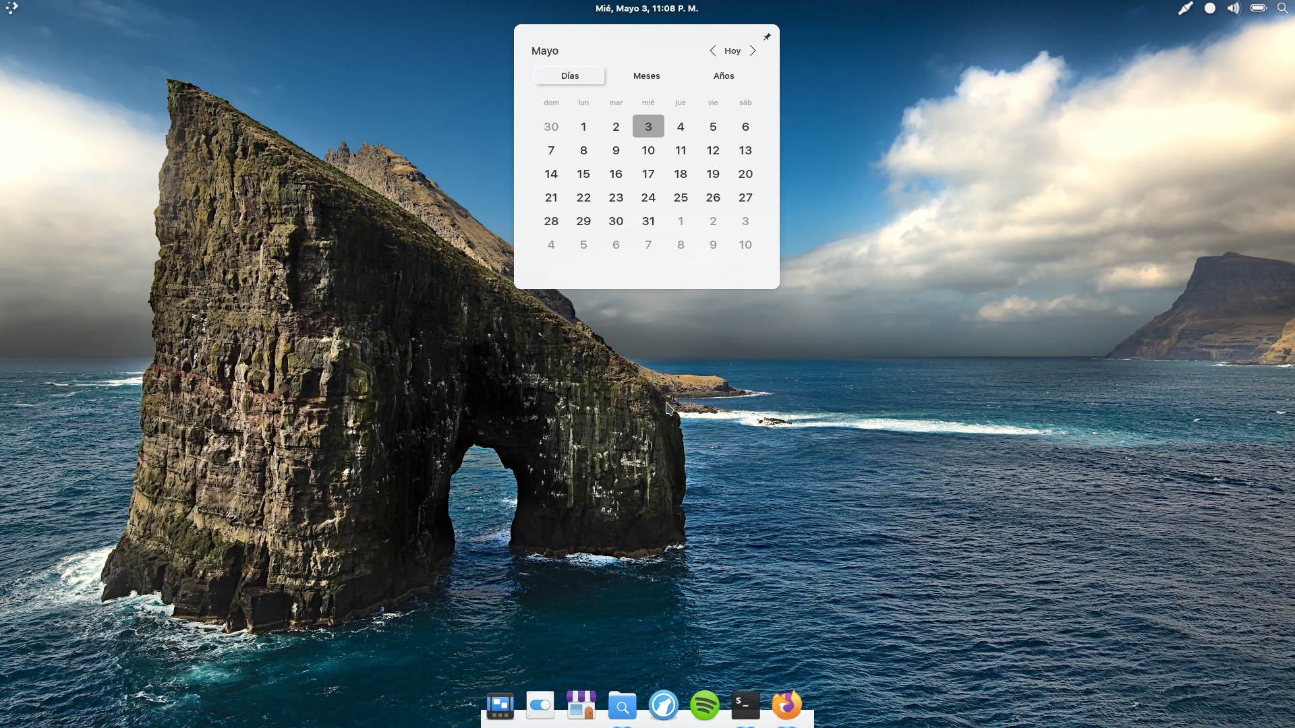Launch the wolf browser icon in dock

click(664, 706)
